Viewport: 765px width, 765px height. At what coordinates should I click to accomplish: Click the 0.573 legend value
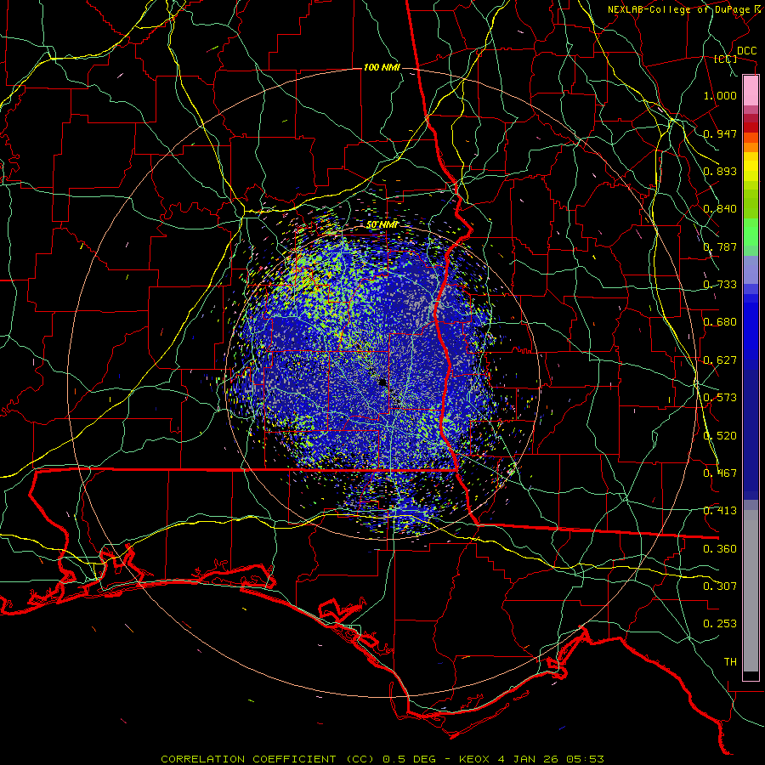(x=720, y=398)
